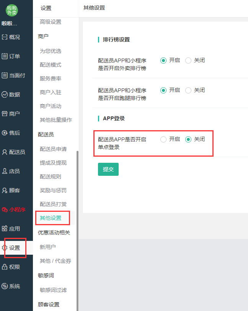The image size is (248, 311).
Task: Click the 优惠活动相关 group heading
Action: [54, 232]
